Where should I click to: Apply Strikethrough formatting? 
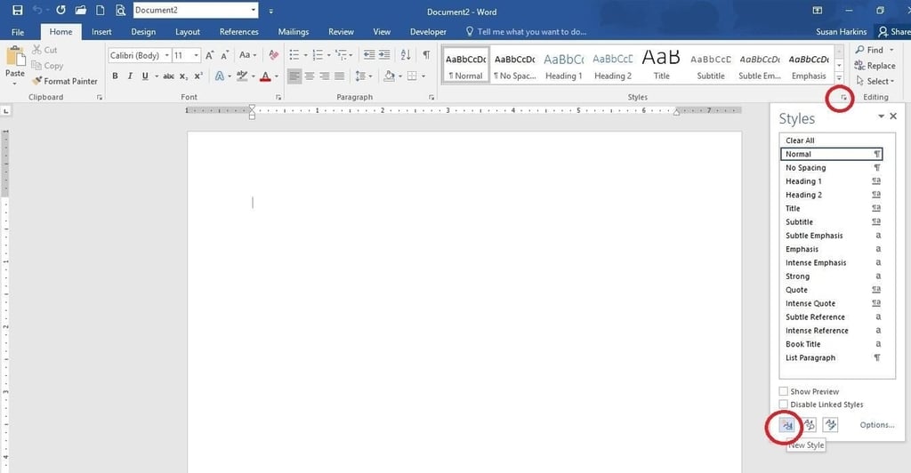(168, 76)
